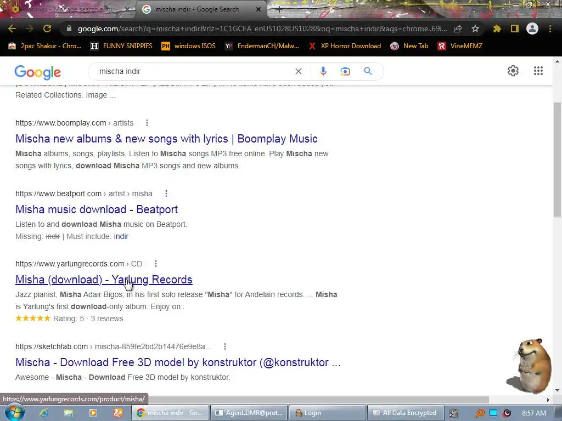Click the https://www.yarlungrecords.com › CD URL
562x421 pixels.
(78, 264)
